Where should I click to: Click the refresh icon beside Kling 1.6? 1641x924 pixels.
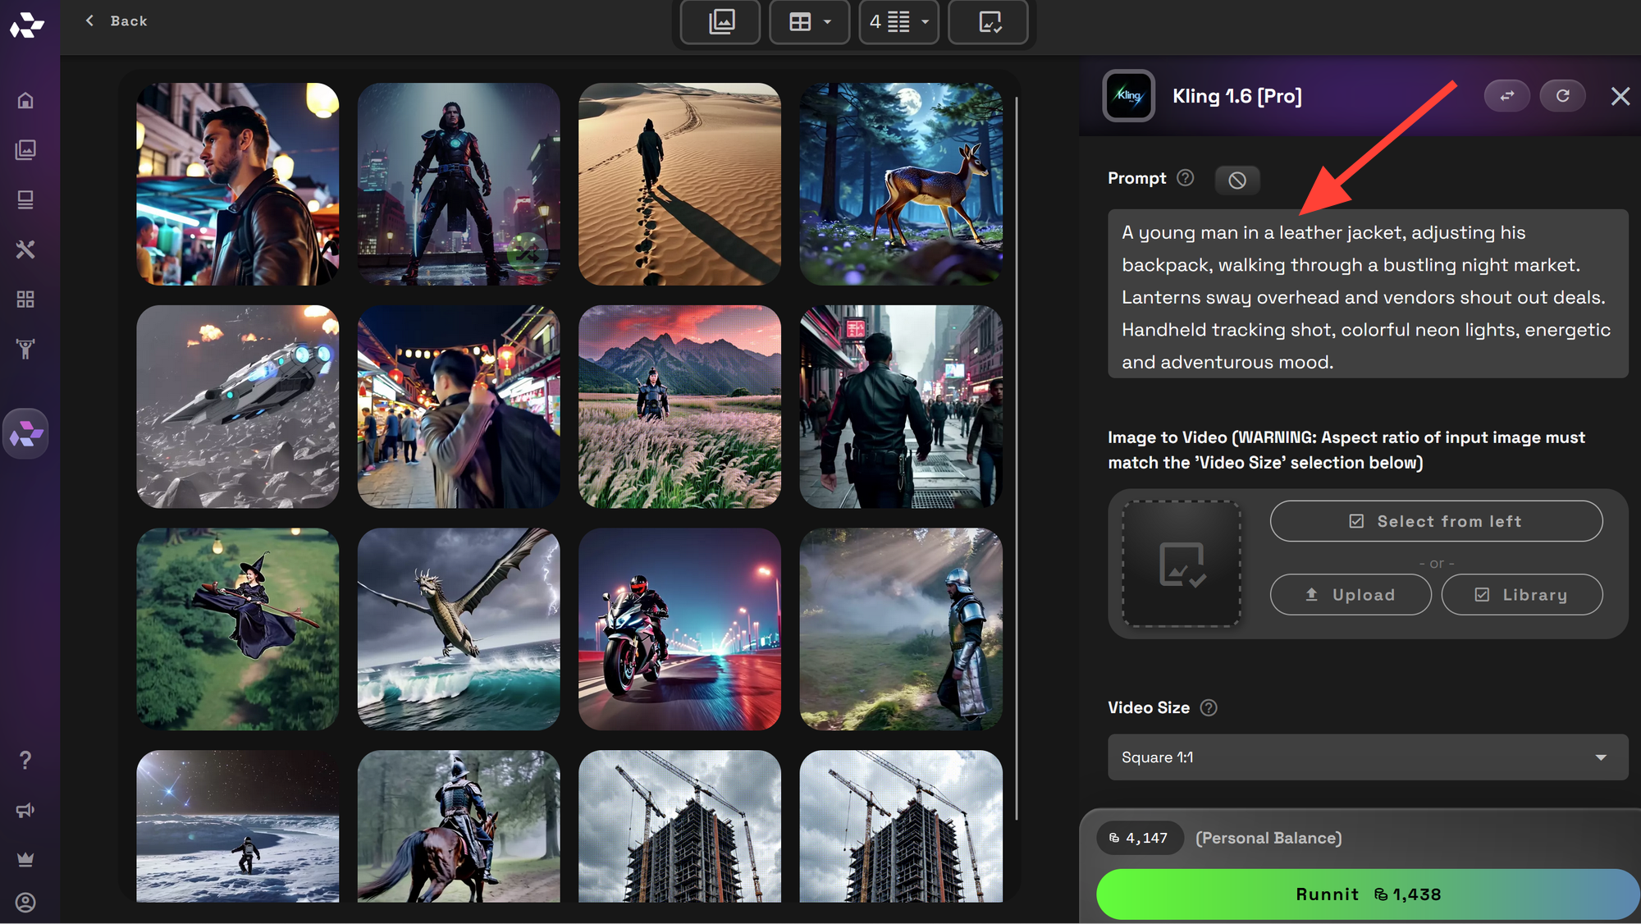[x=1562, y=95]
